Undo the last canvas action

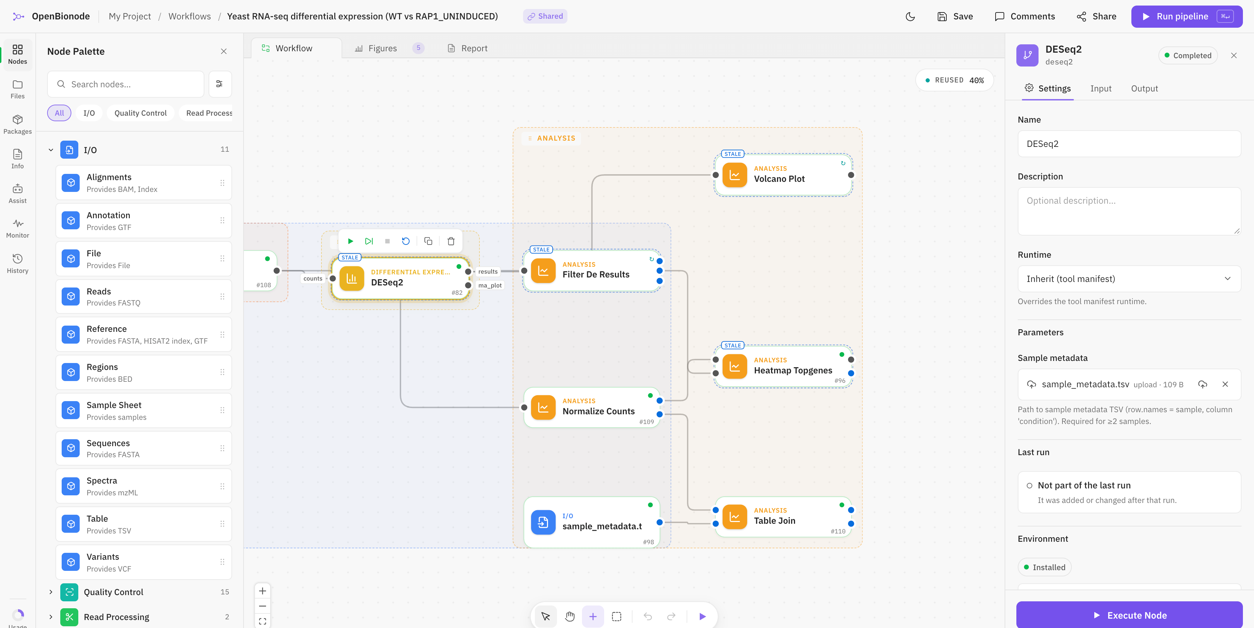click(647, 616)
